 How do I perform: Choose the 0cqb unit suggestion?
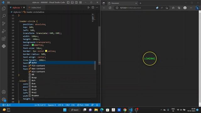(61, 87)
